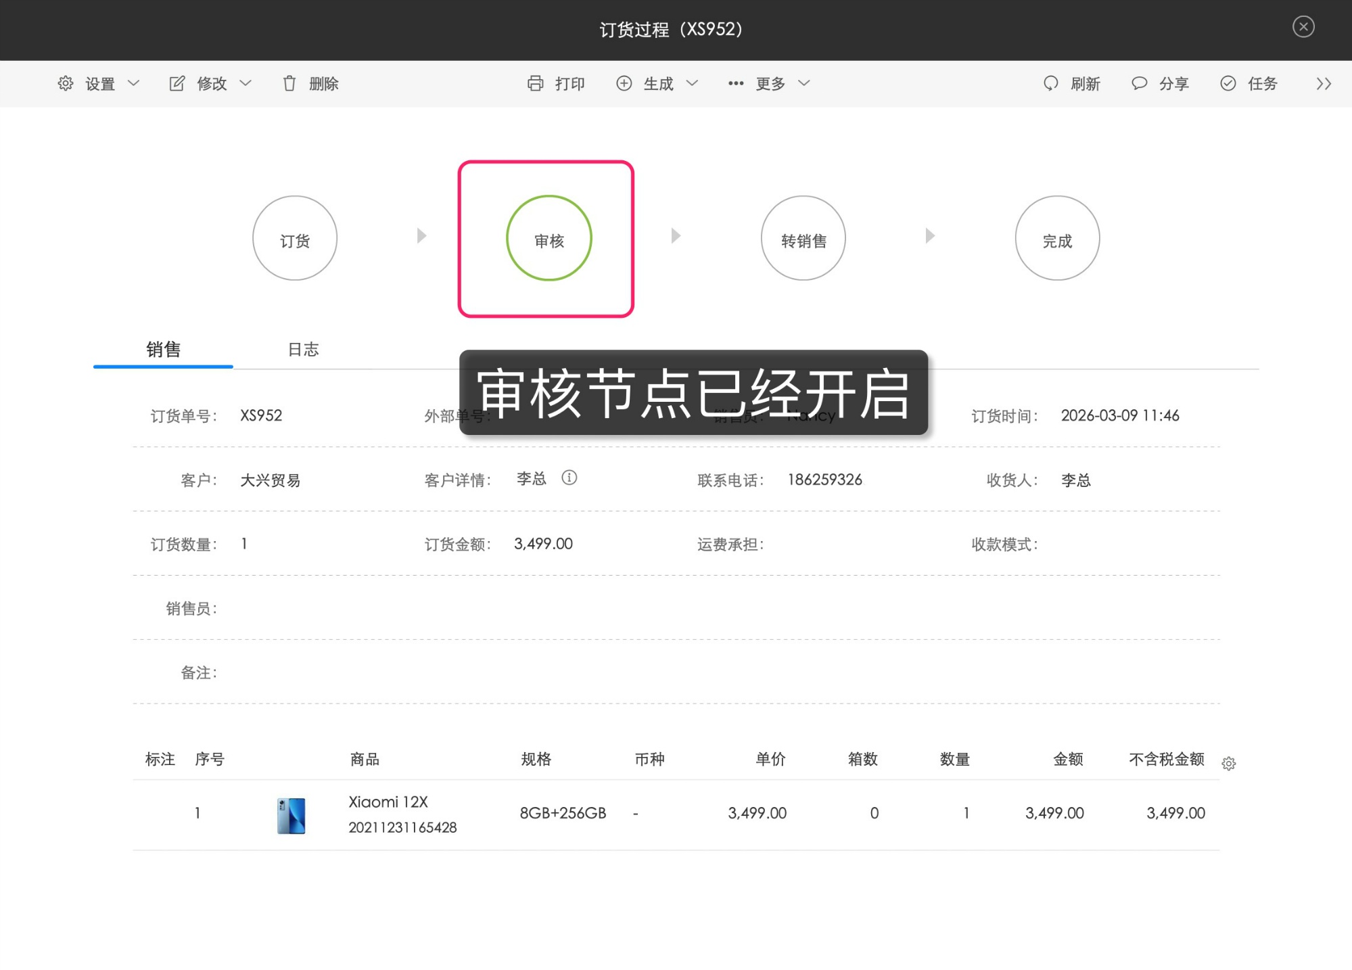Image resolution: width=1352 pixels, height=970 pixels.
Task: Click the Xiaomi 12X product thumbnail
Action: [291, 814]
